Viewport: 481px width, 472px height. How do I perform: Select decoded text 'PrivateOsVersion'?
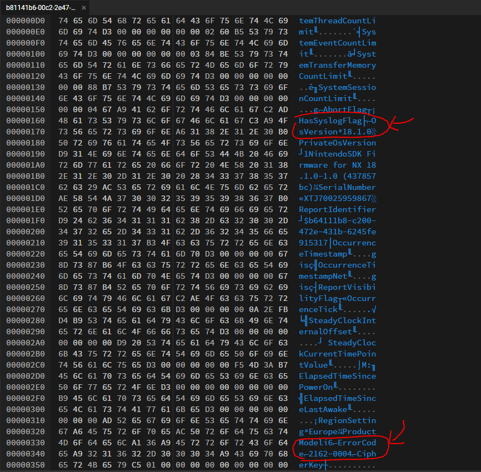click(x=338, y=143)
